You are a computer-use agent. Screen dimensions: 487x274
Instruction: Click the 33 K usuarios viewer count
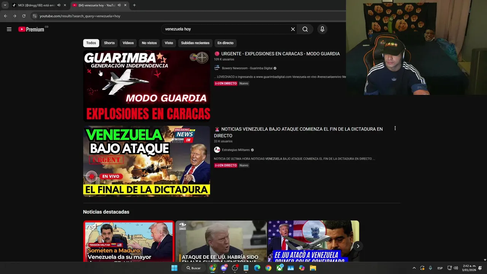pyautogui.click(x=223, y=142)
